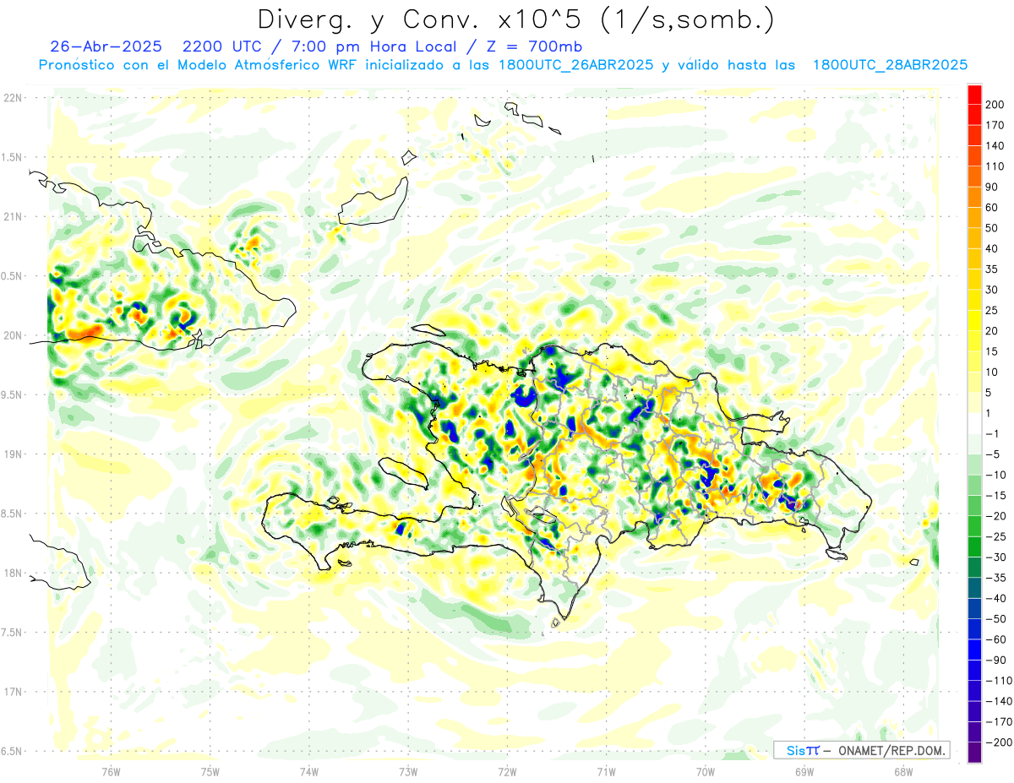This screenshot has width=1014, height=783.
Task: Click the '1800UTC_26ABR2025' initialization timestamp
Action: [576, 65]
